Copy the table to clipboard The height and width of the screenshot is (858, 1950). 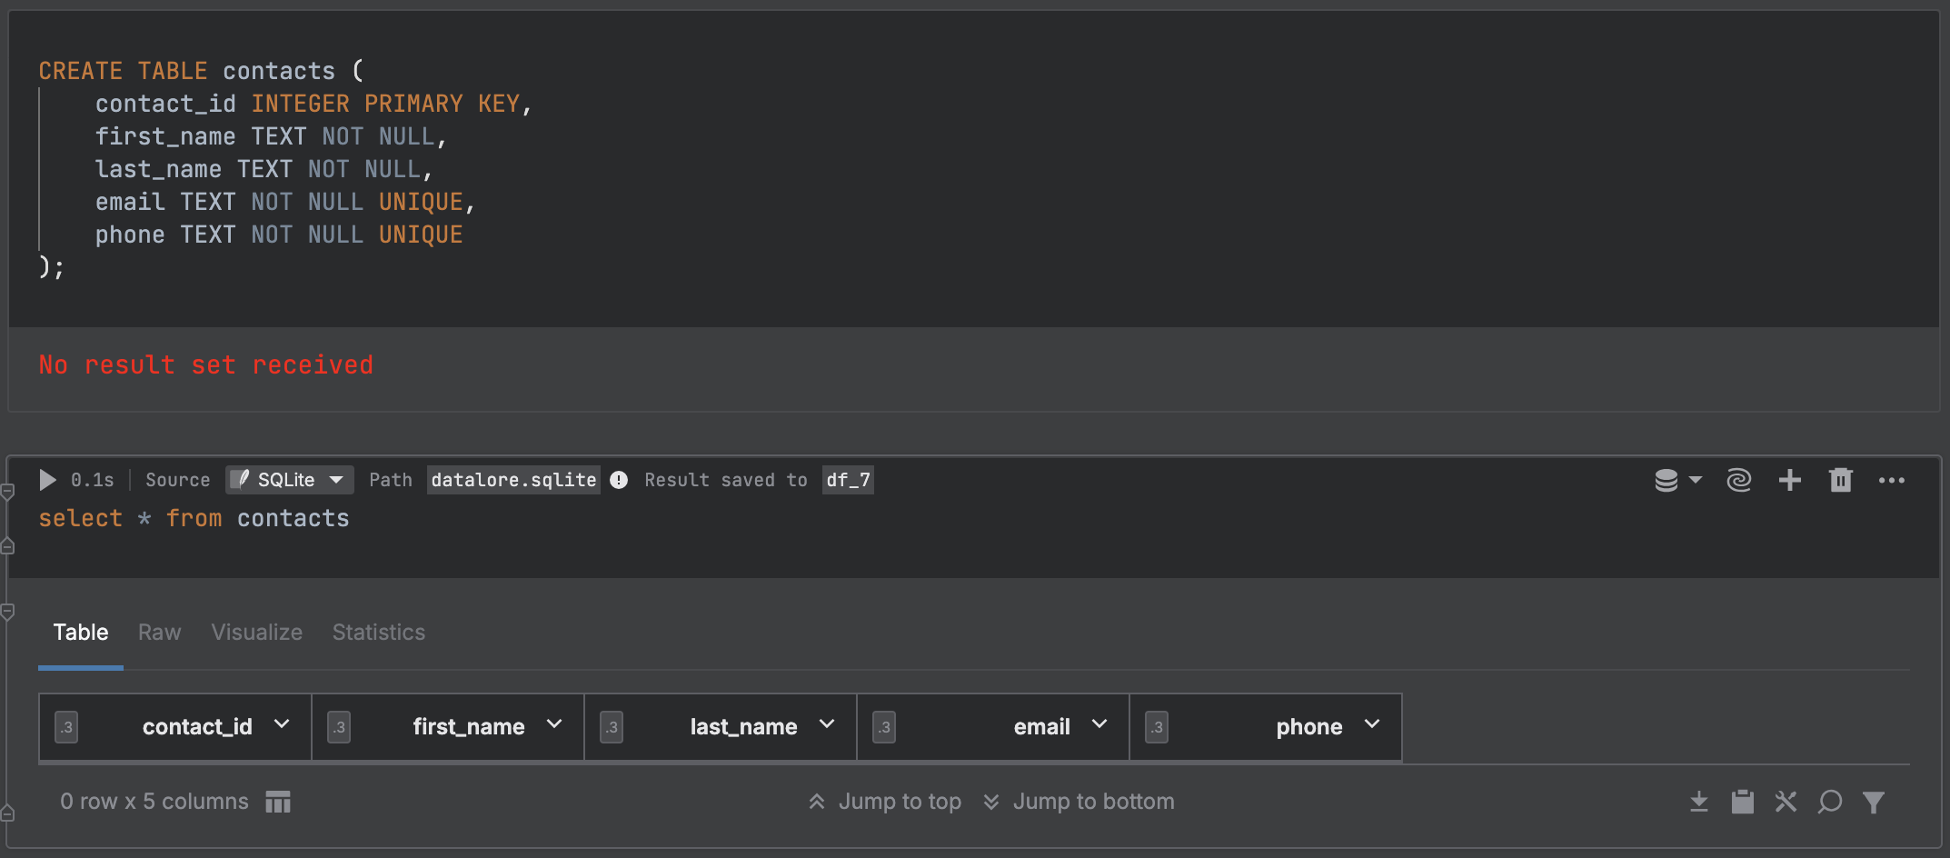1742,802
